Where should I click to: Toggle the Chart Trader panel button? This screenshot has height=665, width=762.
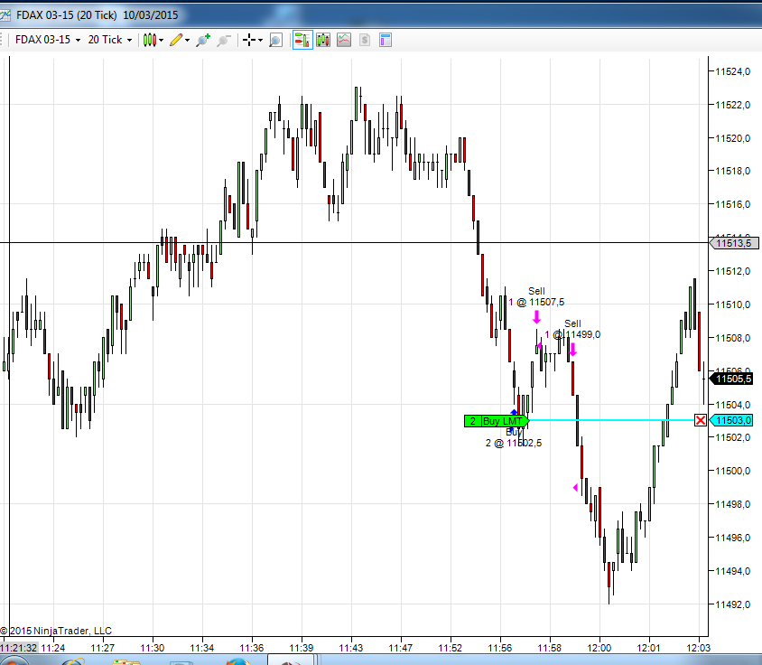click(302, 40)
